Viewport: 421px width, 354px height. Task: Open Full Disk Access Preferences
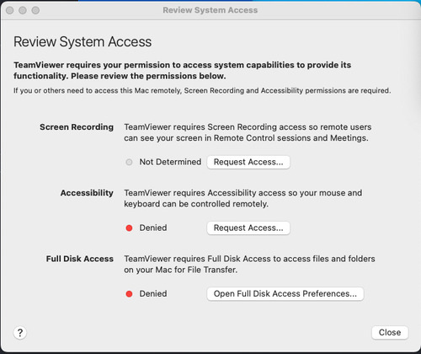285,293
